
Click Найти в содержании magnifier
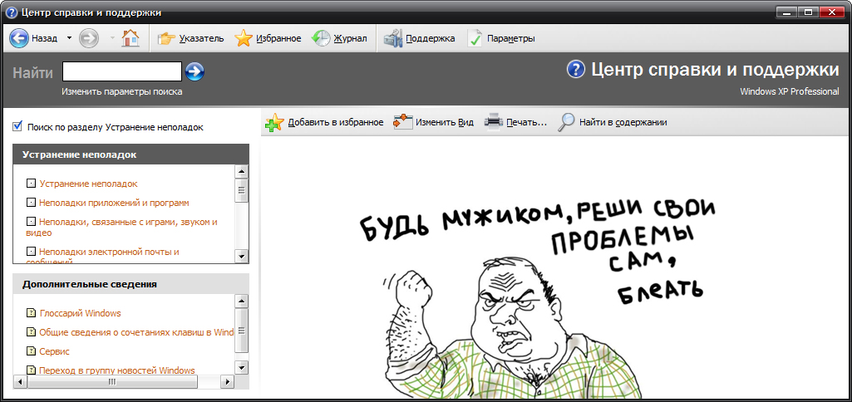(566, 122)
